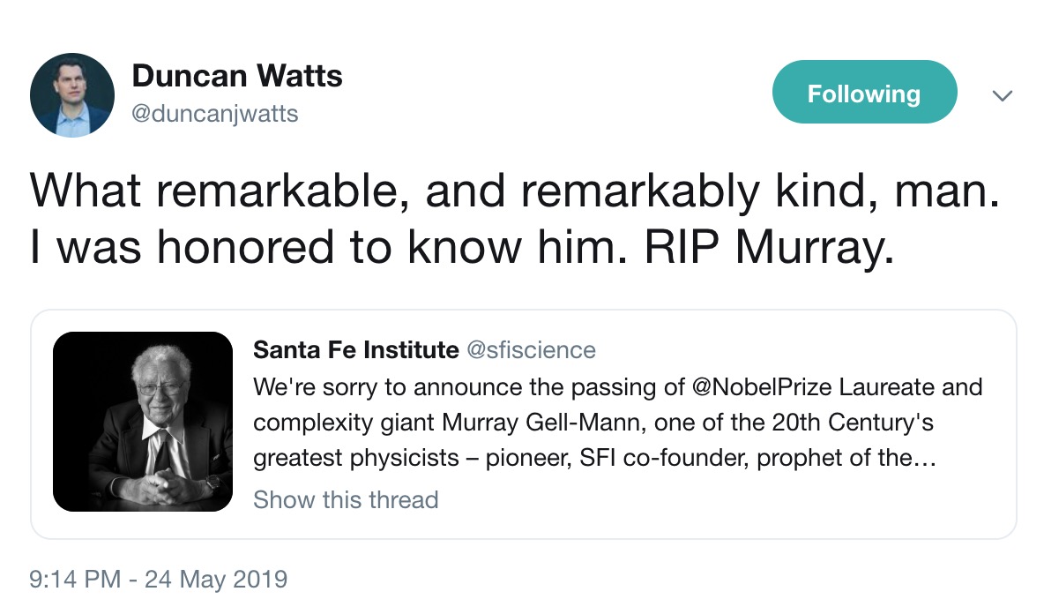
Task: Toggle the Following button
Action: pyautogui.click(x=864, y=93)
